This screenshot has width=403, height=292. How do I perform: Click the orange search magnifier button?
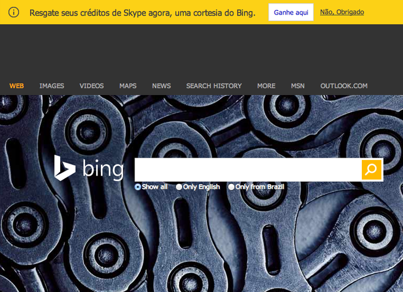[371, 170]
